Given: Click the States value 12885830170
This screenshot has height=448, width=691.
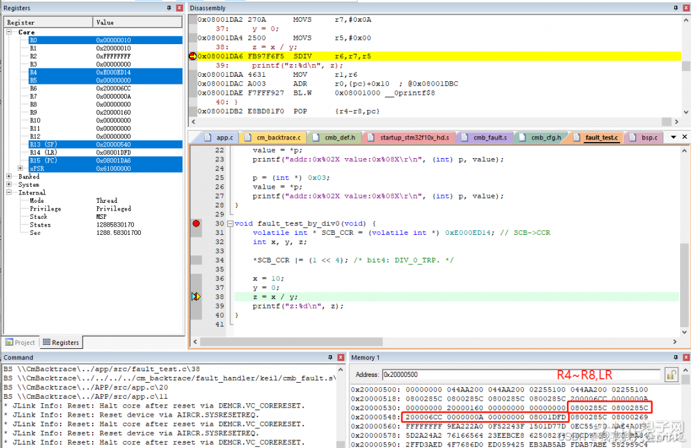Looking at the screenshot, I should click(115, 225).
